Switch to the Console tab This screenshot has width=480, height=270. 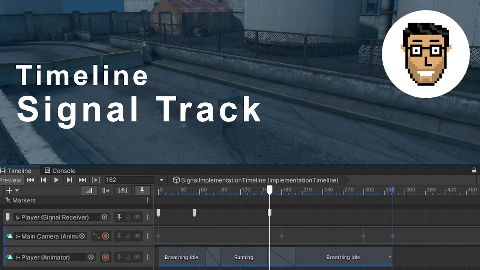click(x=60, y=171)
